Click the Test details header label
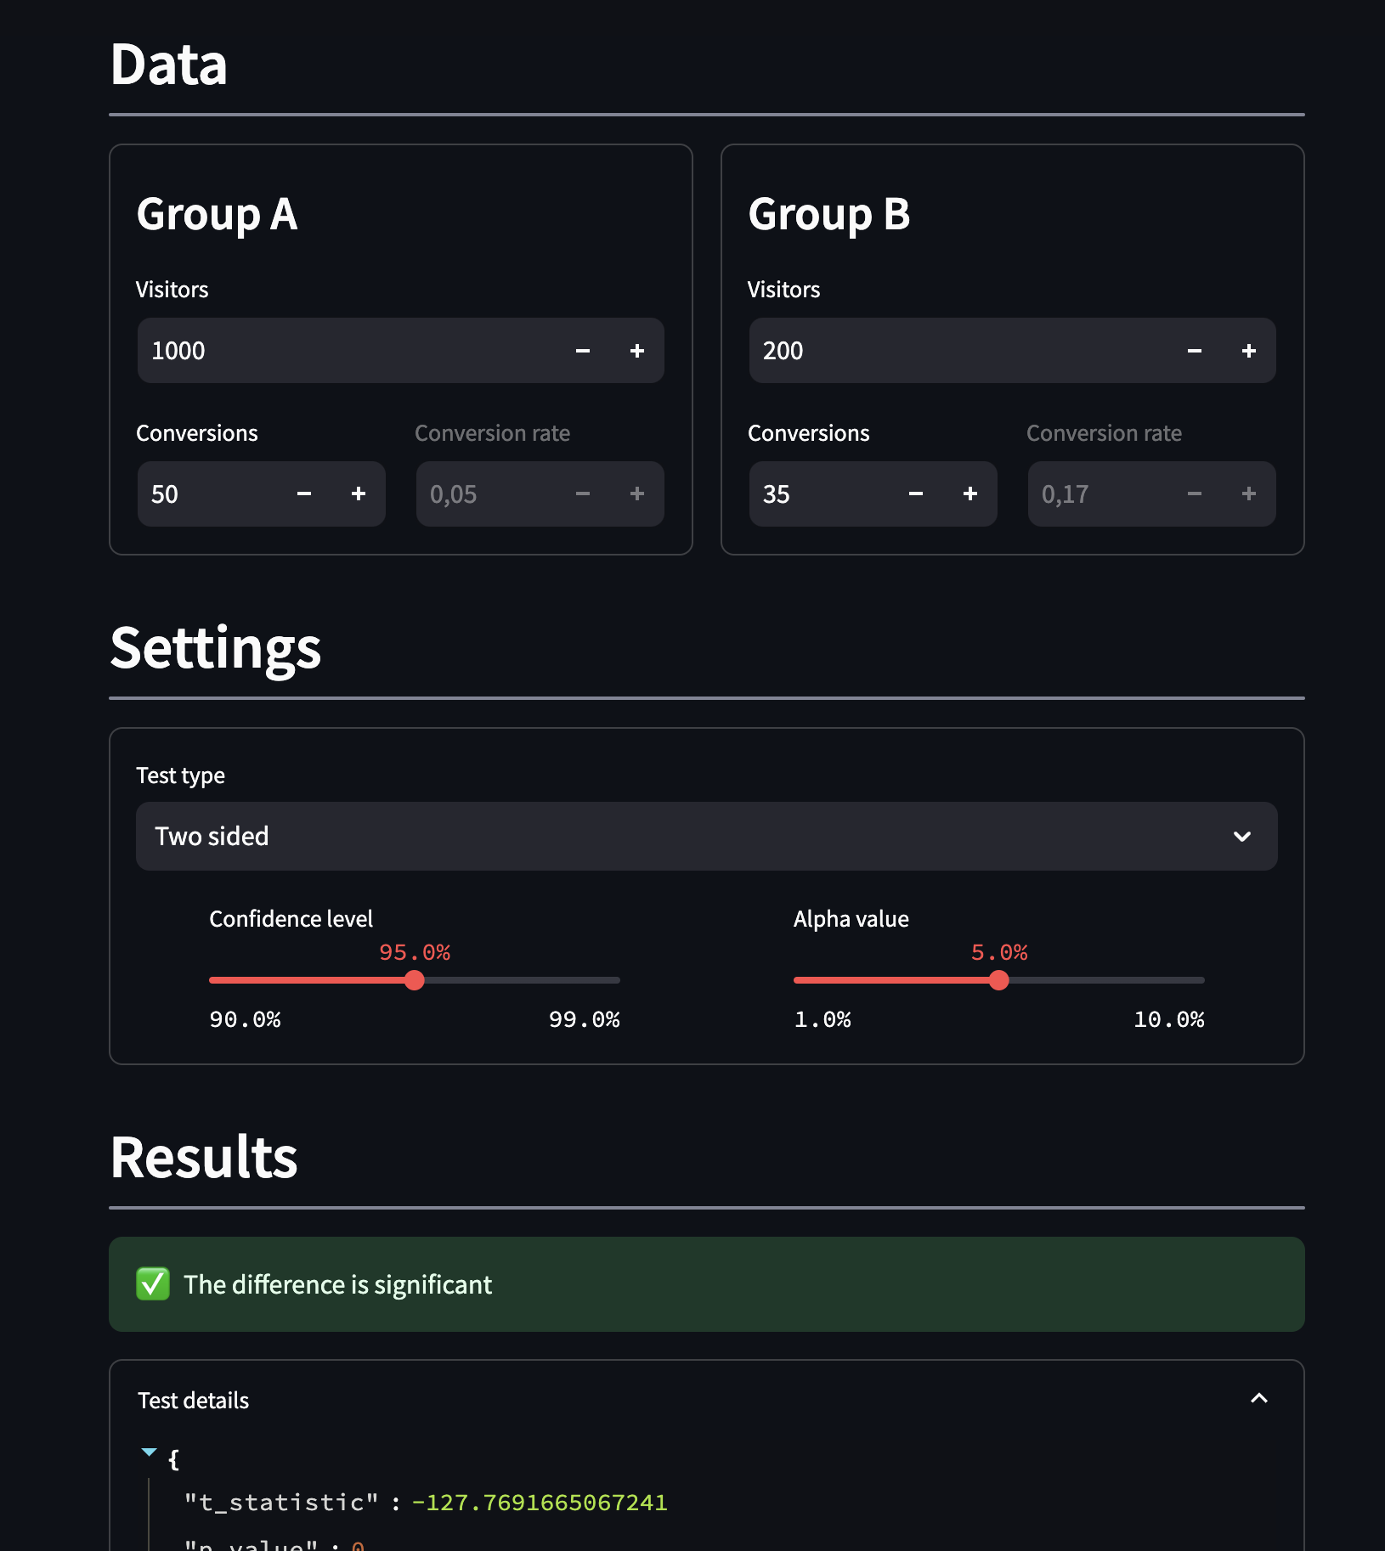This screenshot has height=1551, width=1385. click(x=194, y=1401)
